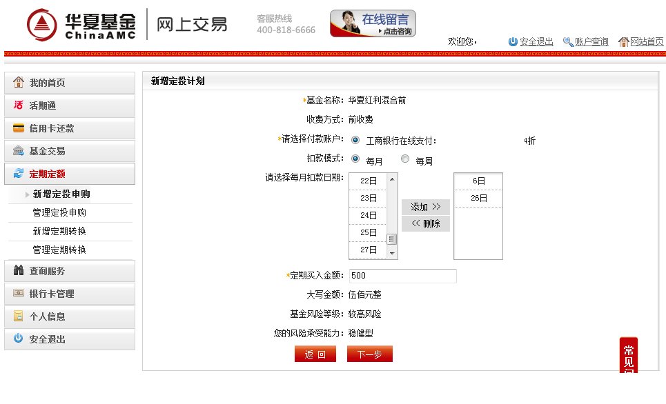666x404 pixels.
Task: Click the binoculars icon beside 查询服务
Action: [19, 272]
